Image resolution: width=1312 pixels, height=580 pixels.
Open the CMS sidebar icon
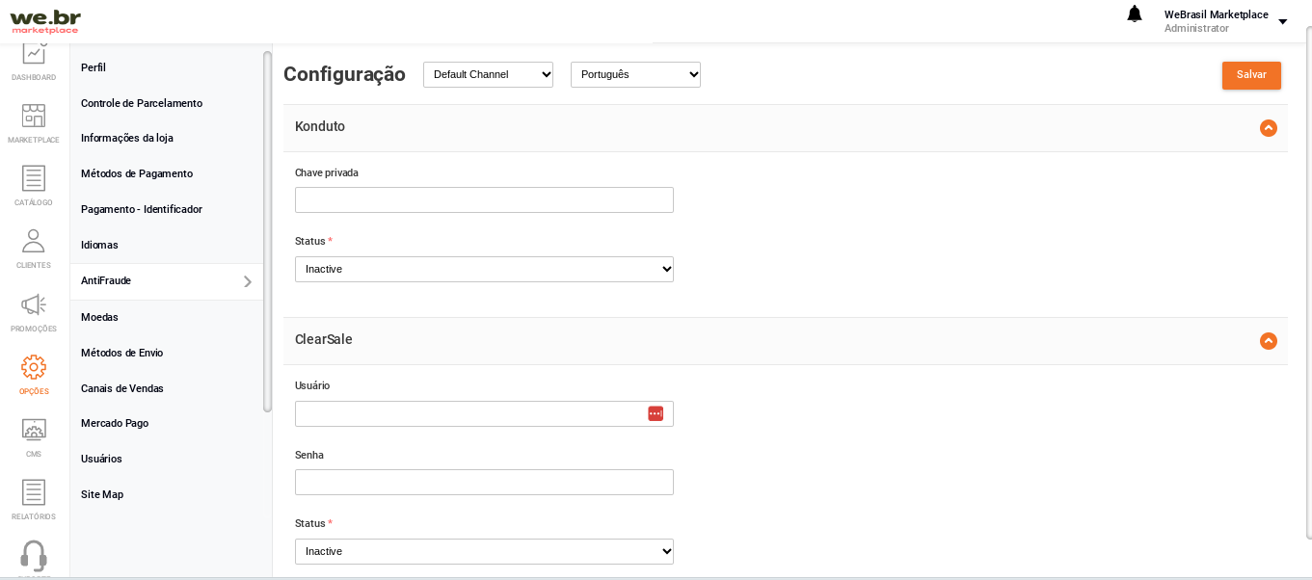click(x=34, y=430)
